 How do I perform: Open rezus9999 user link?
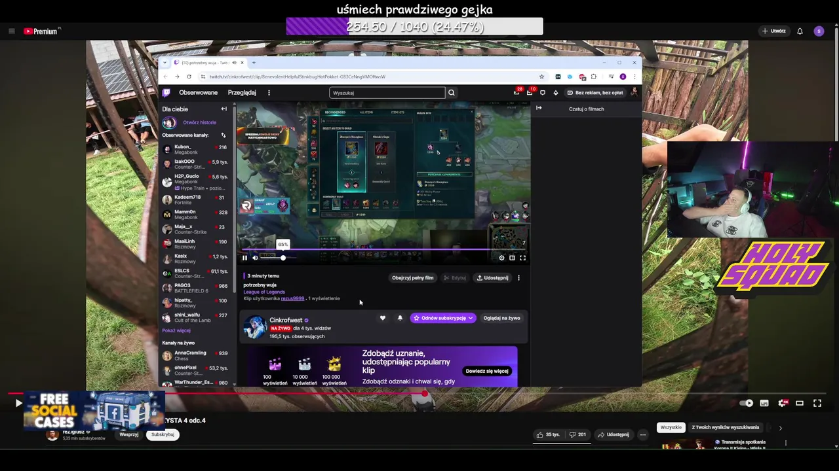292,298
